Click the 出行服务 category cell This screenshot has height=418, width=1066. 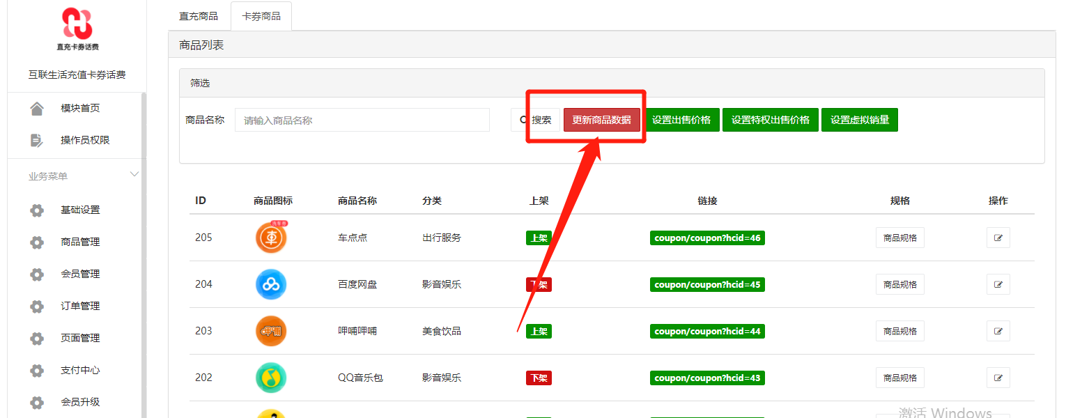(442, 238)
